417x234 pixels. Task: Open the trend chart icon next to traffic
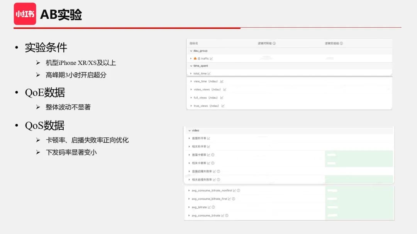point(211,58)
